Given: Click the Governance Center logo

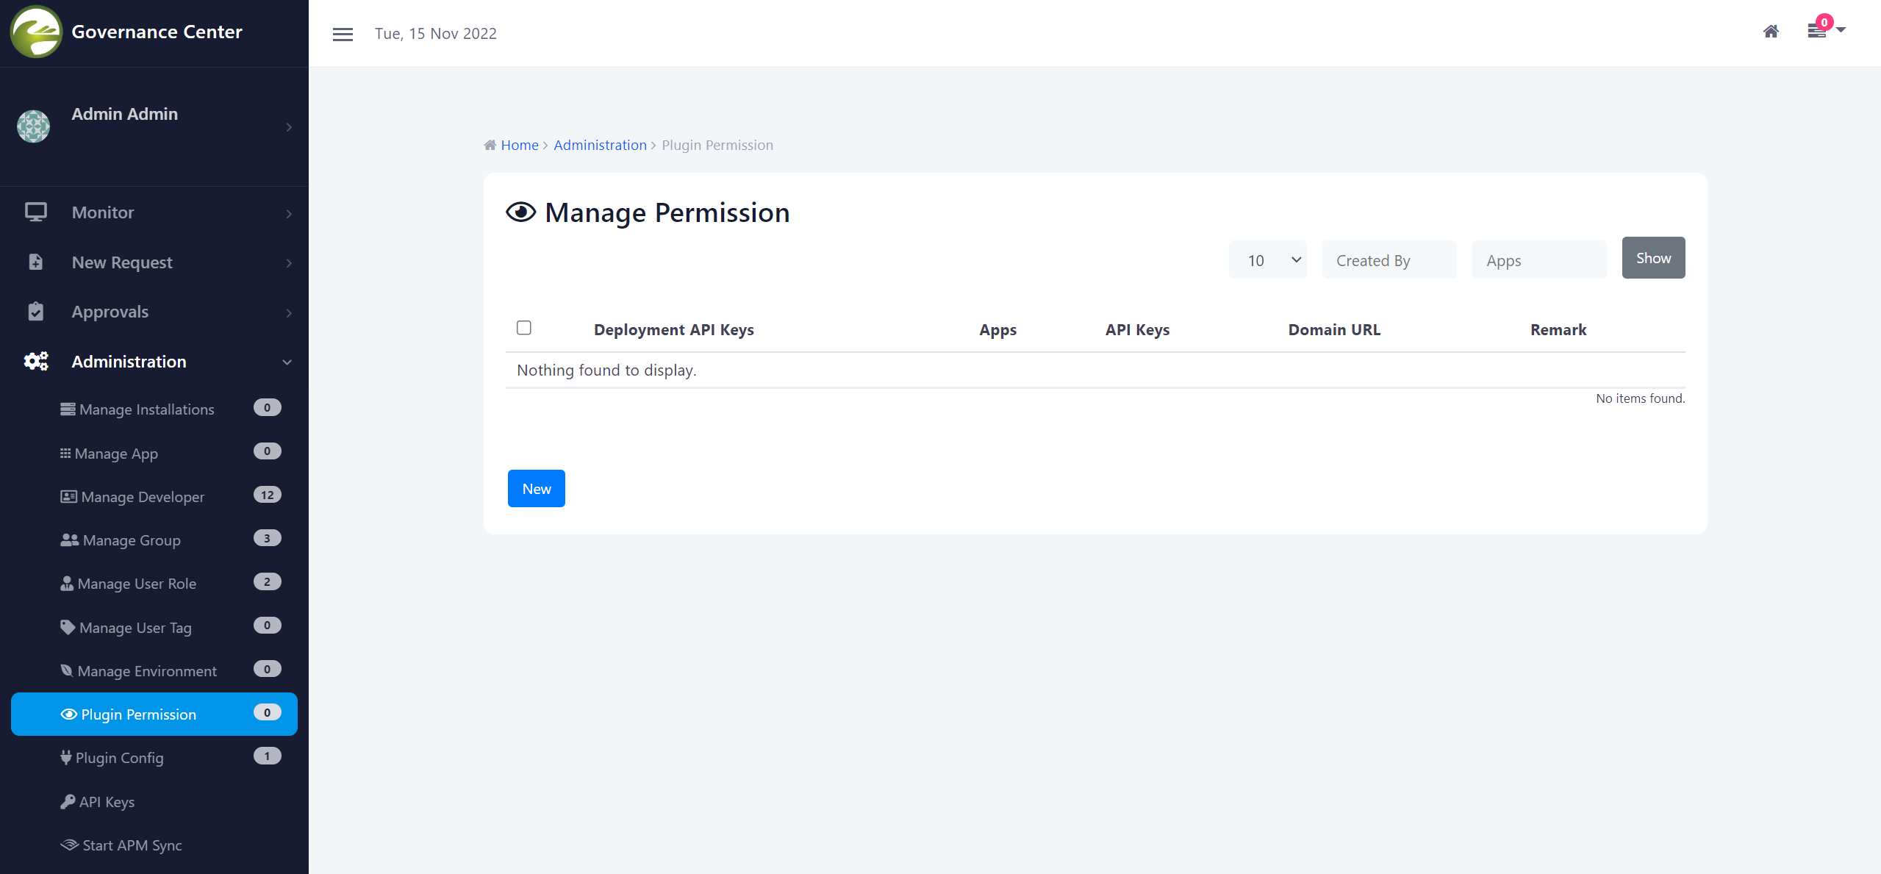Looking at the screenshot, I should (x=35, y=32).
